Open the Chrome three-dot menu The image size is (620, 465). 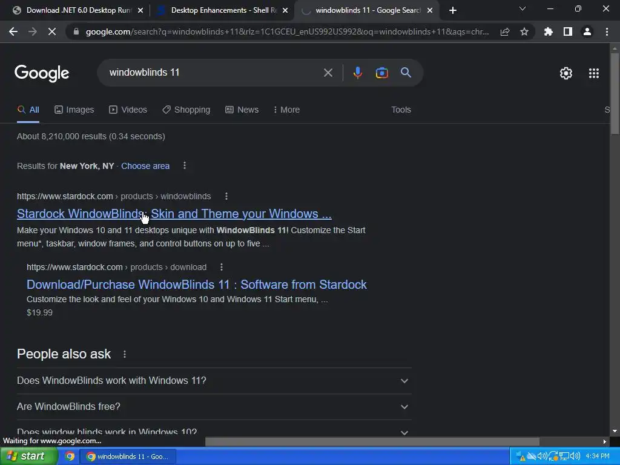(607, 31)
